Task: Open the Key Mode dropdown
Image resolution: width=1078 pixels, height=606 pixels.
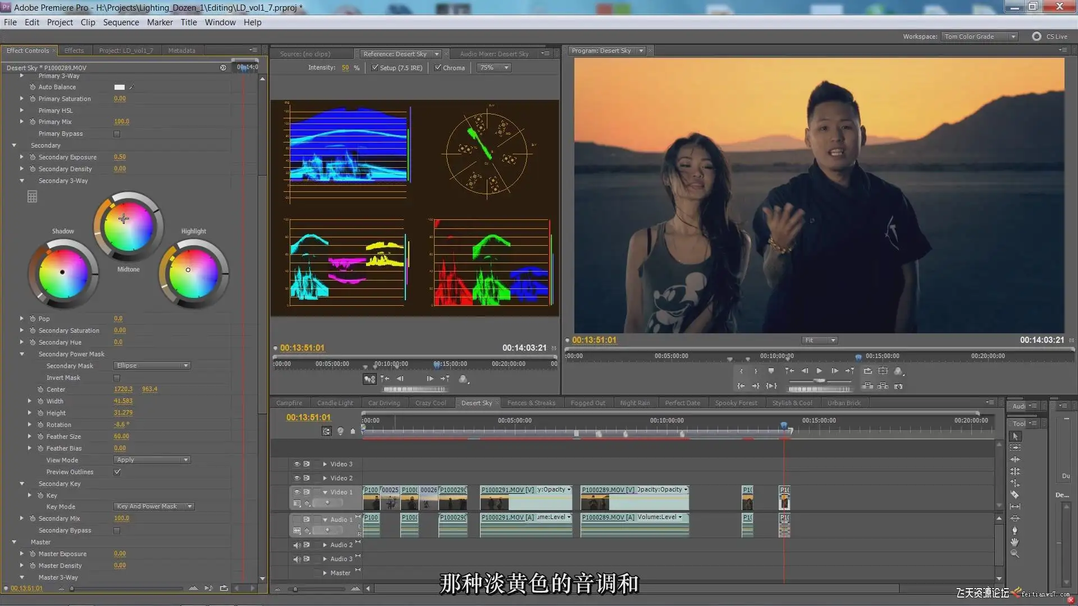Action: tap(154, 506)
